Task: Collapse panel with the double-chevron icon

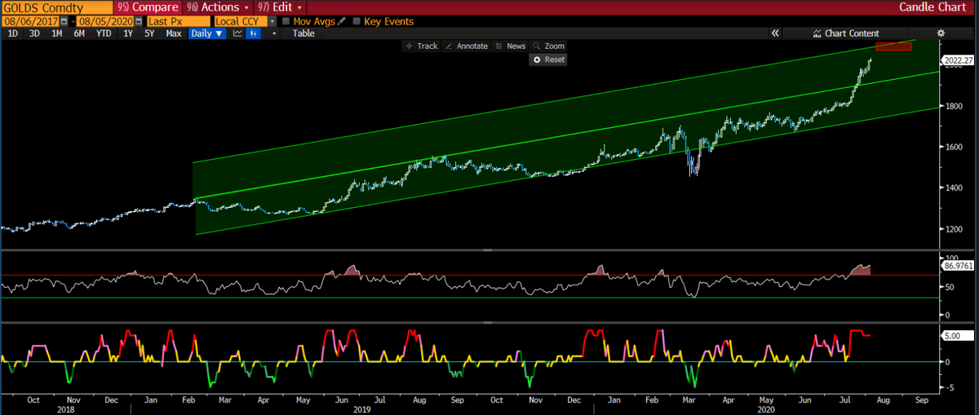Action: (x=775, y=33)
